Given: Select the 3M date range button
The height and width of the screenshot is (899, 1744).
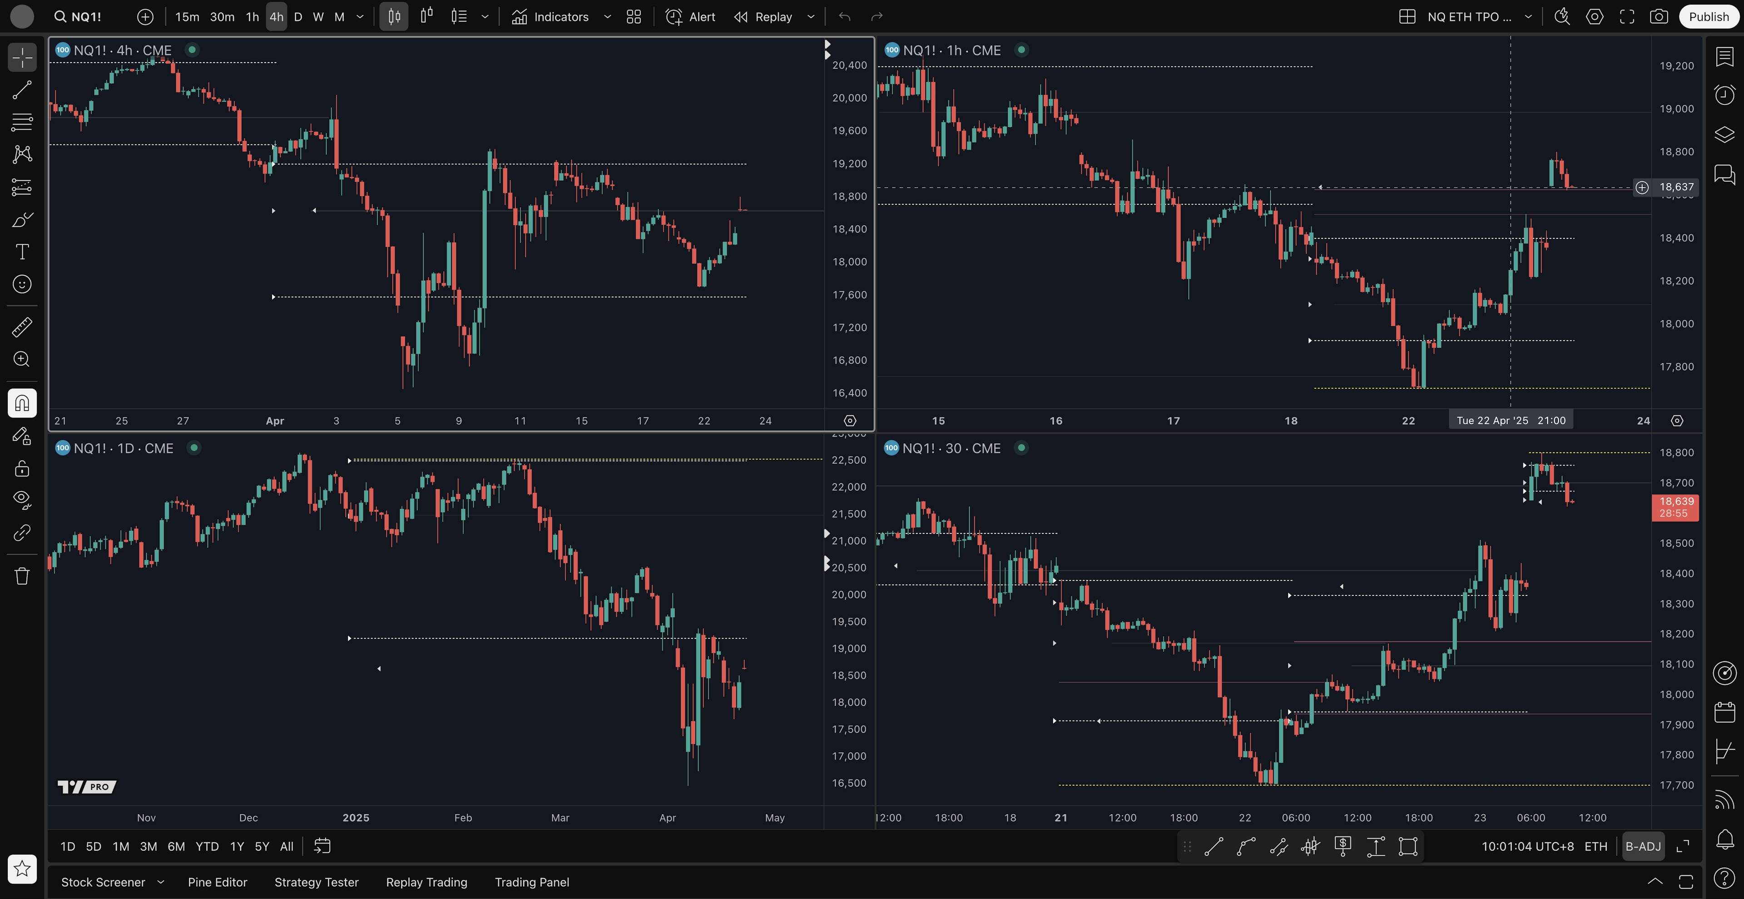Looking at the screenshot, I should (x=148, y=846).
